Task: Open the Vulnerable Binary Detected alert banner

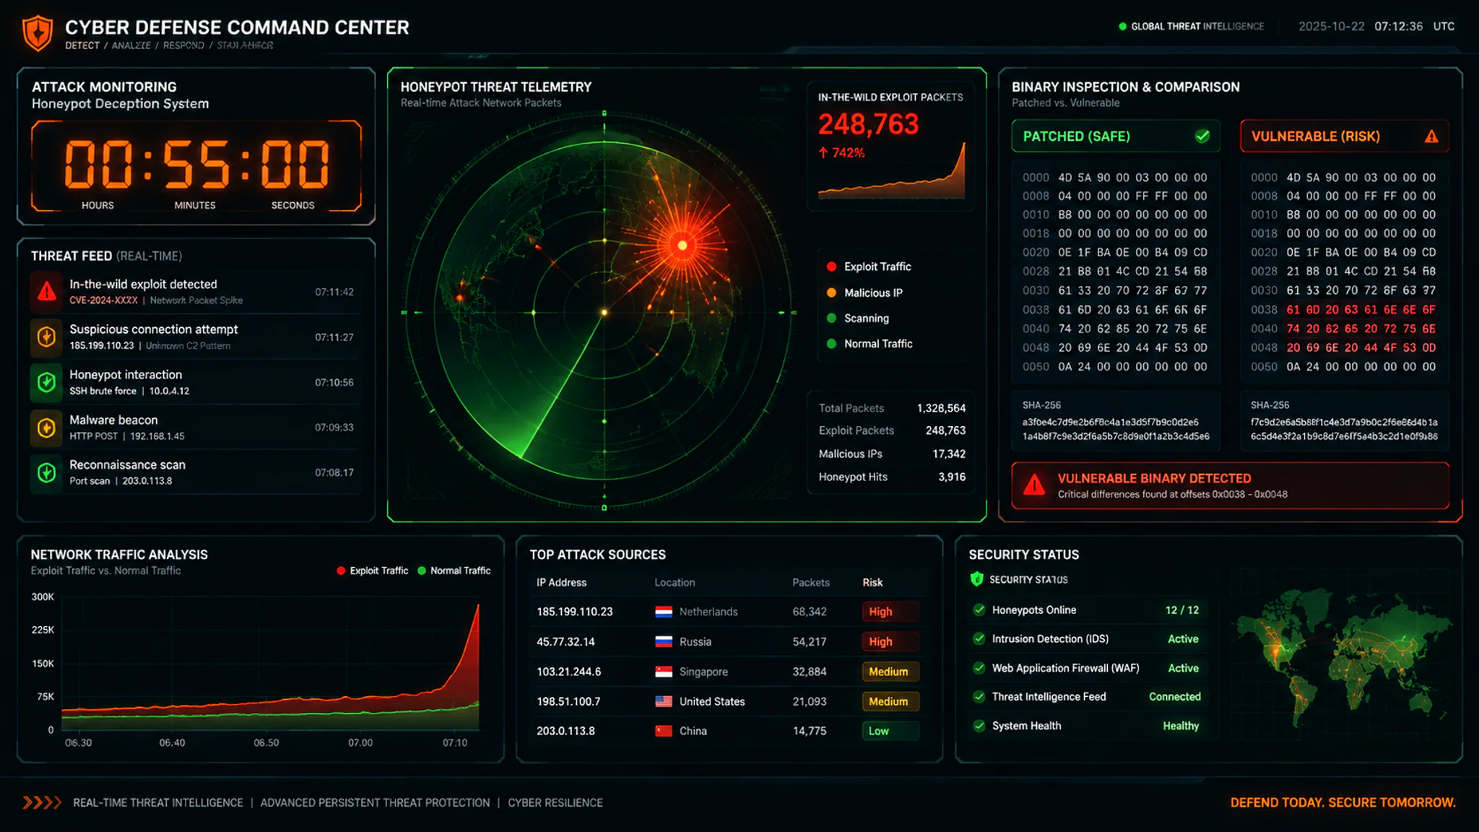Action: 1231,485
